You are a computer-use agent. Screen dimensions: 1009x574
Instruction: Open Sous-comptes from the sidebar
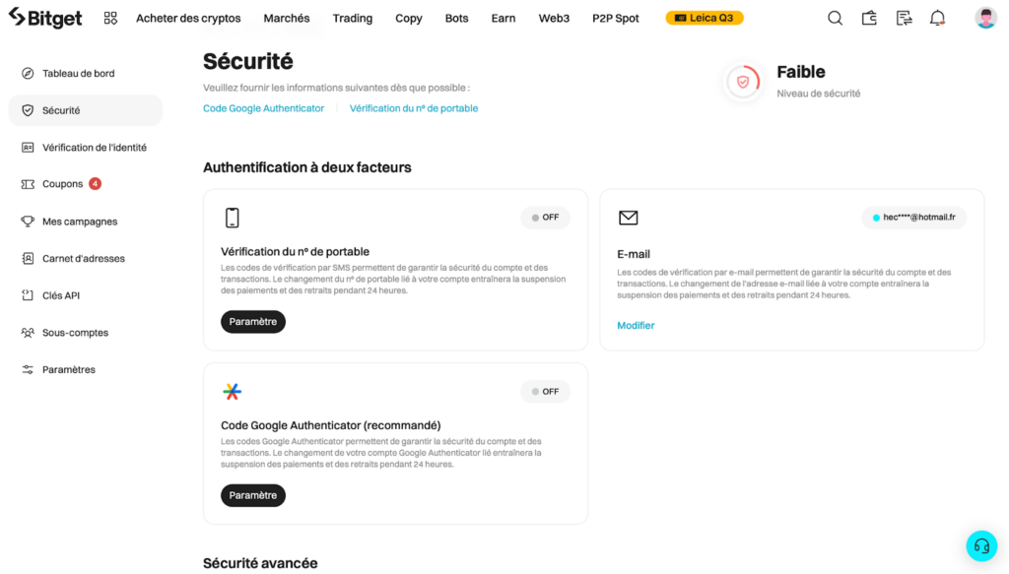pyautogui.click(x=76, y=332)
